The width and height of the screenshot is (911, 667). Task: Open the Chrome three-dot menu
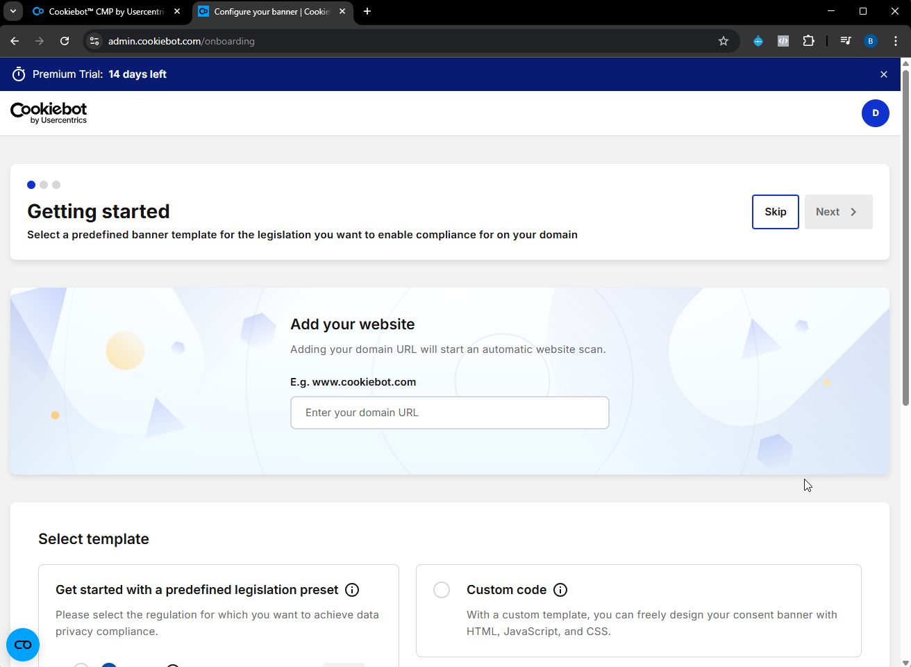pyautogui.click(x=896, y=41)
